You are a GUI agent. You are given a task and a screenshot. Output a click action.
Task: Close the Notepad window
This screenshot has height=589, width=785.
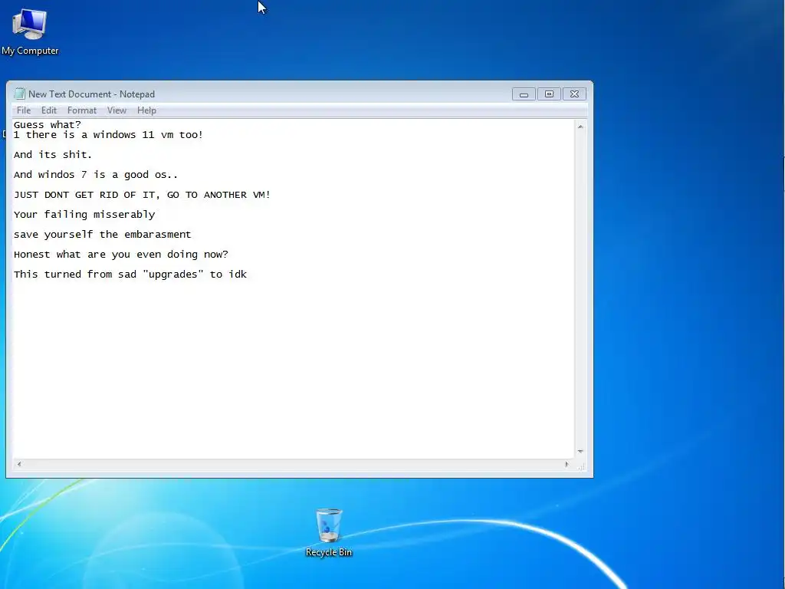[574, 94]
